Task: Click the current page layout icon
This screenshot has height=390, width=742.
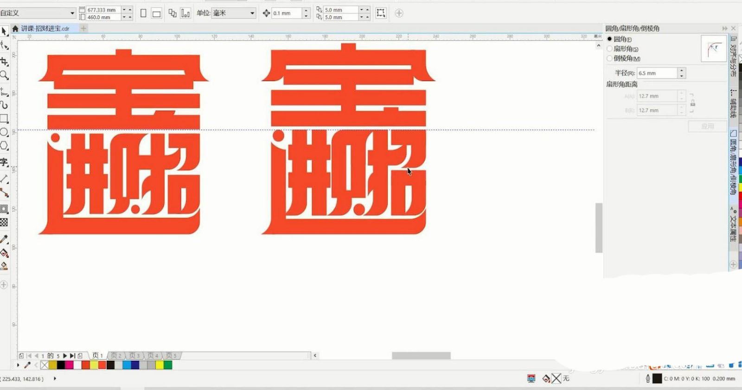Action: pos(185,13)
